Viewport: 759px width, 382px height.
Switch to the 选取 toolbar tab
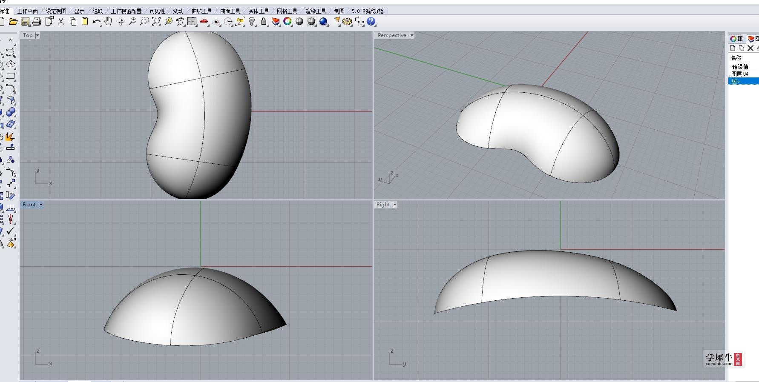point(98,11)
